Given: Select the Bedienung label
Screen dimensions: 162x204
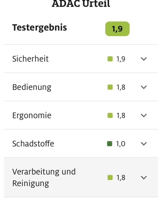Looking at the screenshot, I should coord(32,87).
